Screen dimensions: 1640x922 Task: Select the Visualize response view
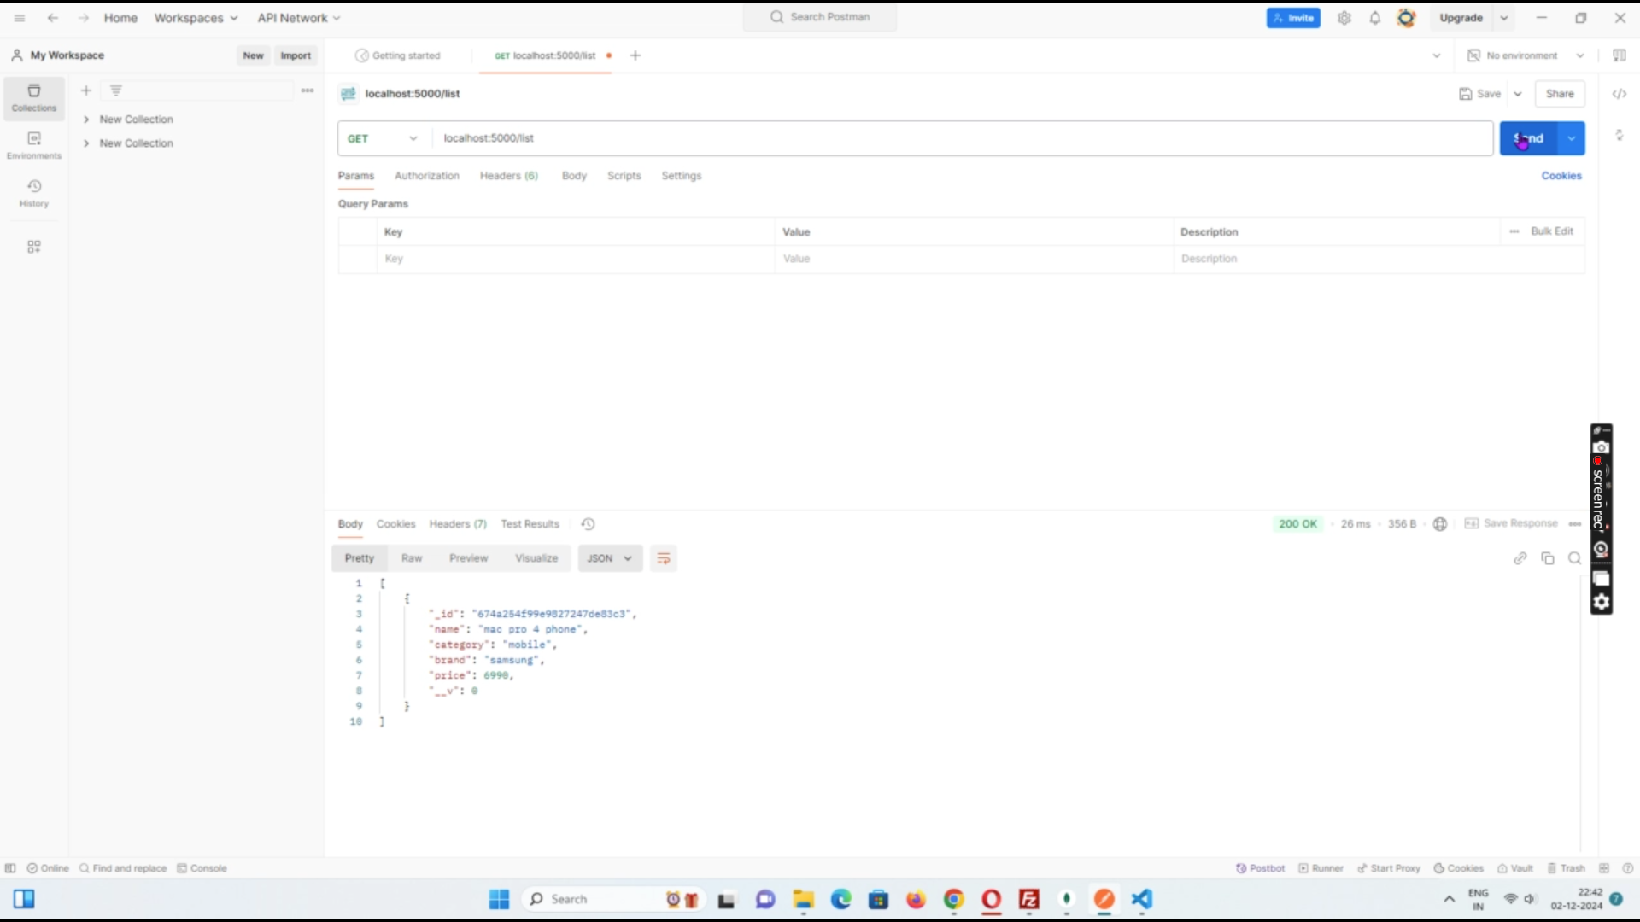click(536, 558)
